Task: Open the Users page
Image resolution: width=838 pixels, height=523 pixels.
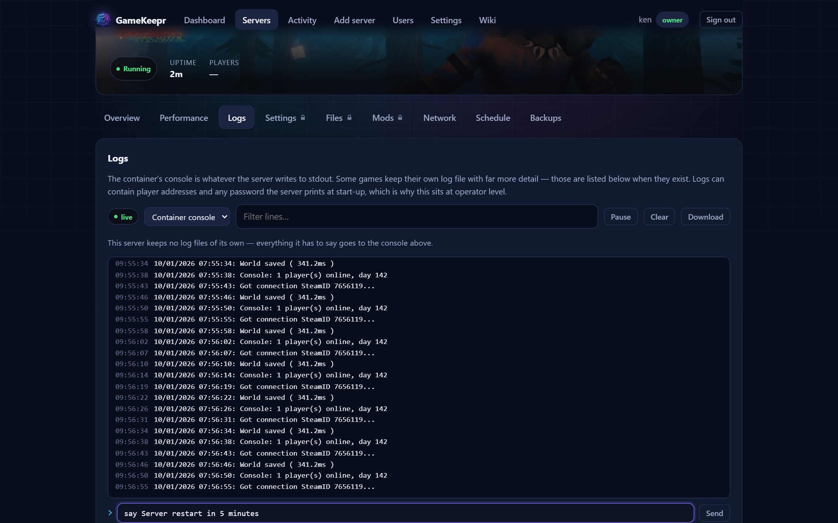Action: coord(403,20)
